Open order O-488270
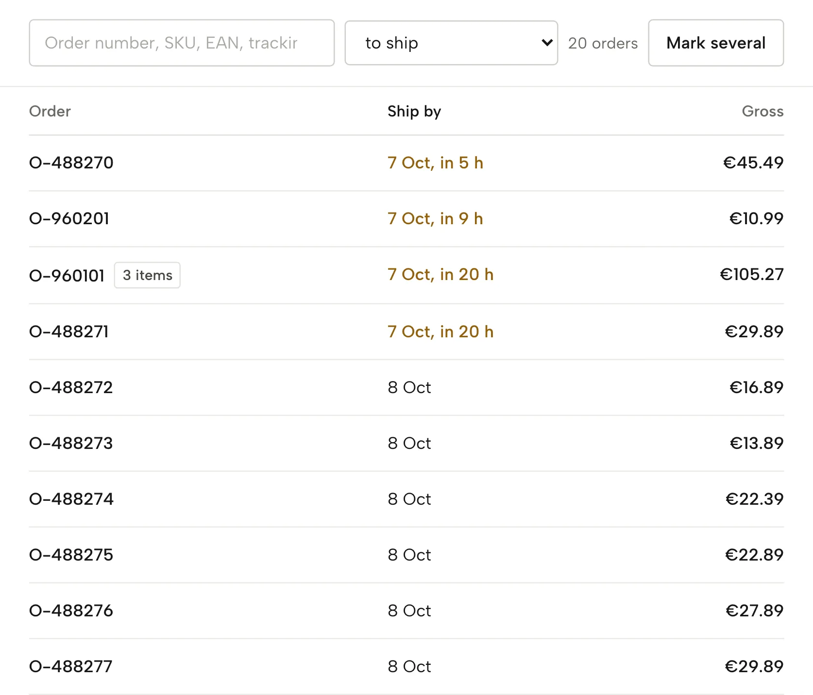The width and height of the screenshot is (813, 695). 71,163
